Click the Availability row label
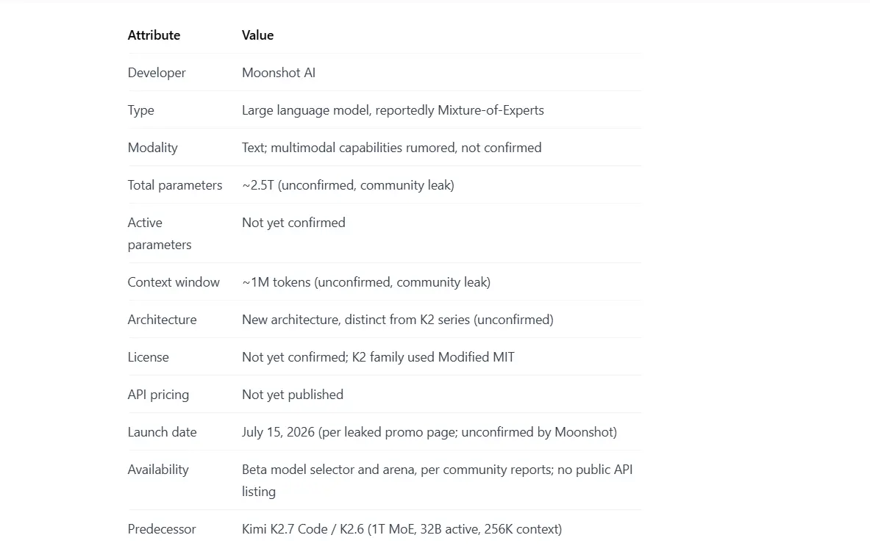 (x=158, y=470)
